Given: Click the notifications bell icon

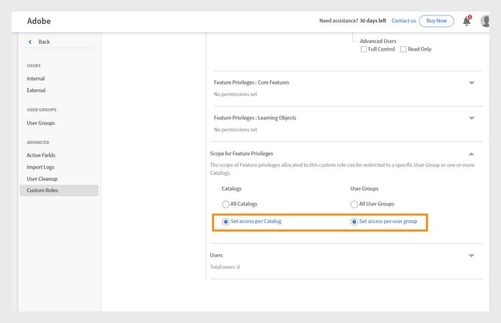Looking at the screenshot, I should tap(466, 21).
